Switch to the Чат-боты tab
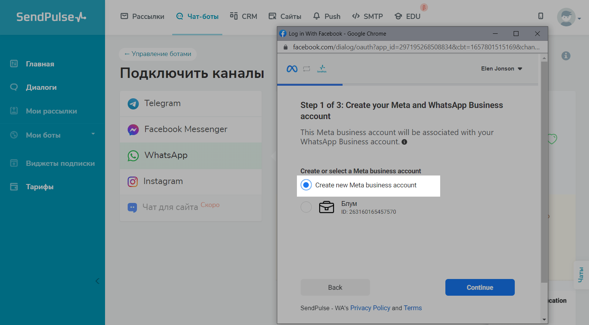 tap(197, 16)
